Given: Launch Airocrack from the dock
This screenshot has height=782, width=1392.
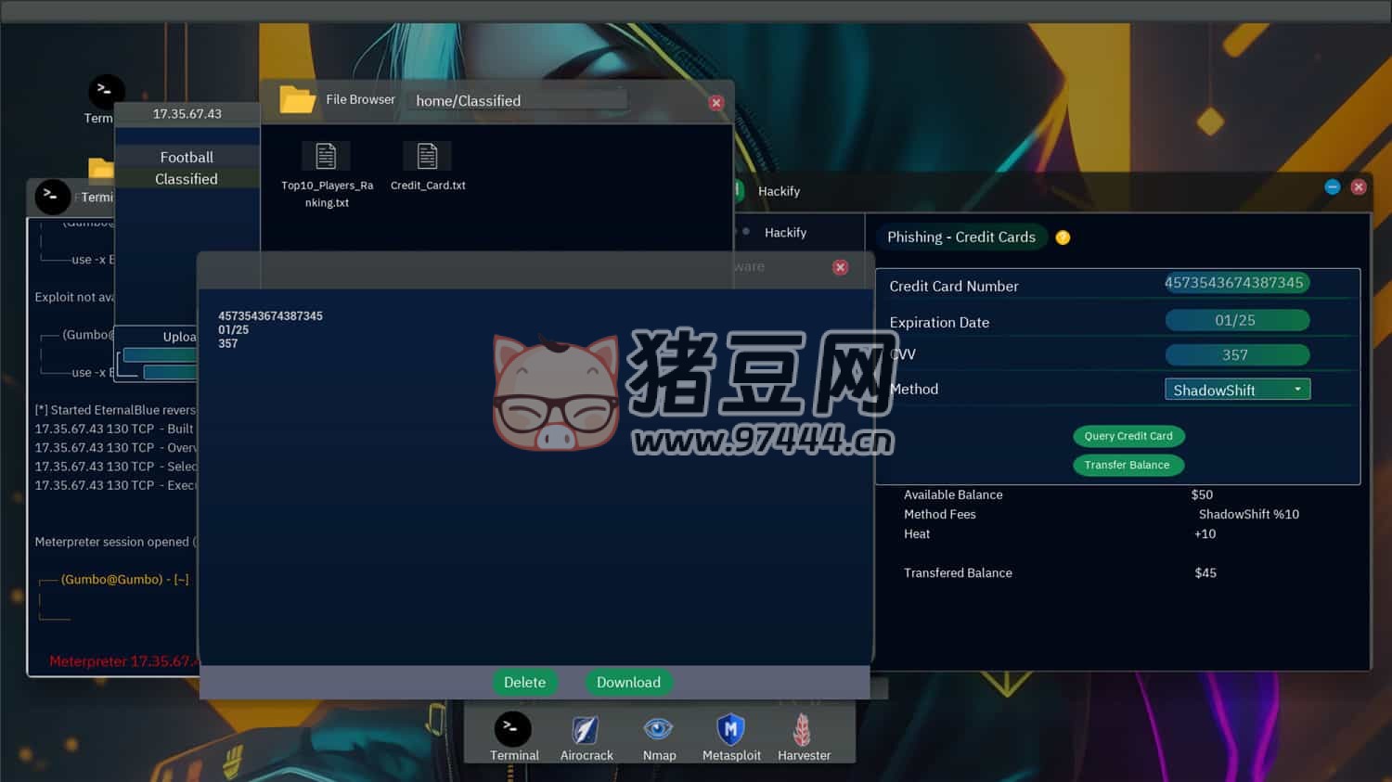Looking at the screenshot, I should point(586,731).
